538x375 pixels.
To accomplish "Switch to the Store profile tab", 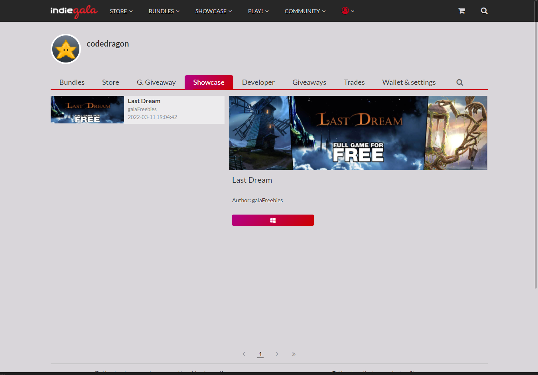I will [x=110, y=82].
